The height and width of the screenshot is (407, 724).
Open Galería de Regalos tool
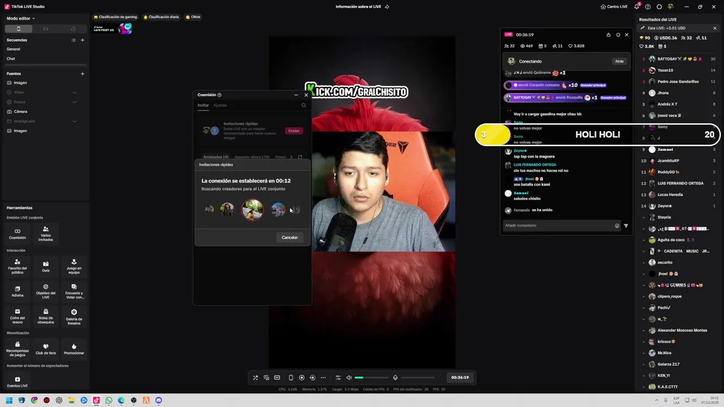[74, 317]
